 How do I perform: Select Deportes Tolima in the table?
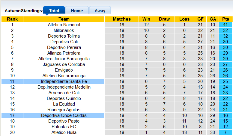pos(64,36)
